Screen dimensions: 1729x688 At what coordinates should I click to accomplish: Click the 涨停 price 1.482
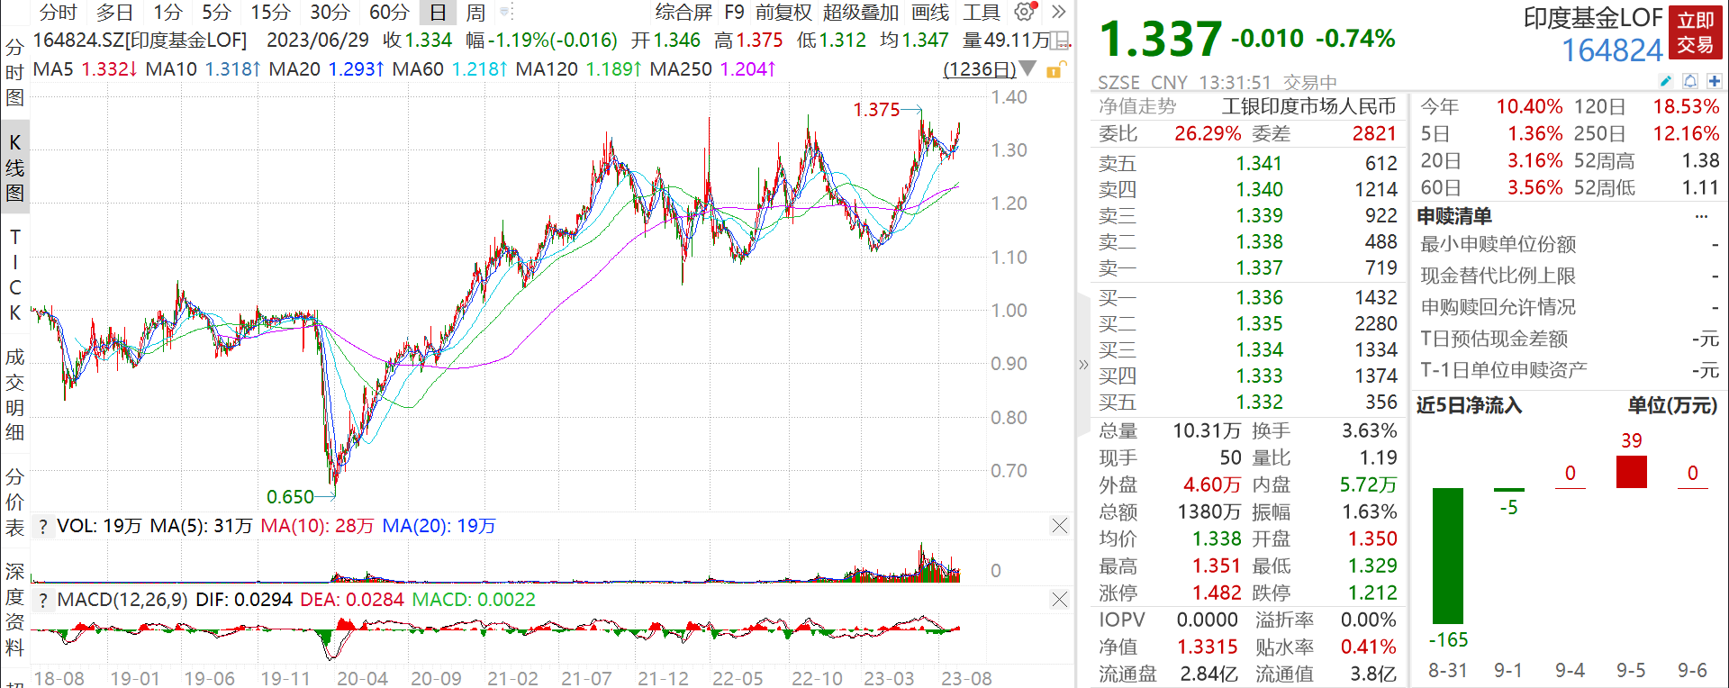point(1218,593)
